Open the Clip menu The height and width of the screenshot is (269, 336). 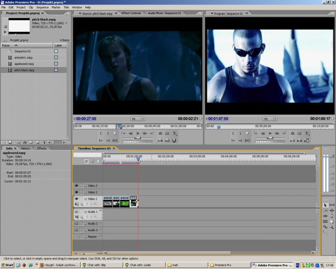pyautogui.click(x=31, y=7)
